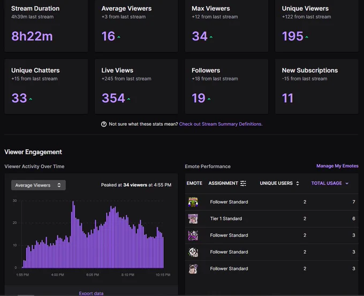Toggle Total Usage sort chevron
The image size is (364, 296).
[x=347, y=184]
